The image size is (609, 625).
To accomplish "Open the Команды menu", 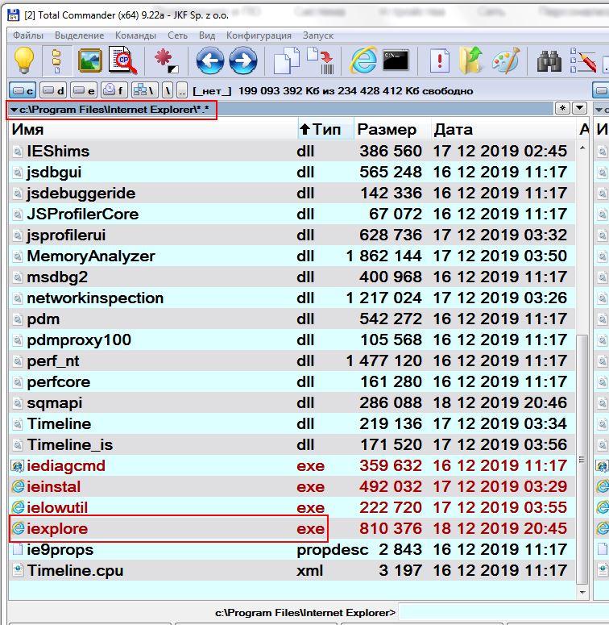I will 135,35.
